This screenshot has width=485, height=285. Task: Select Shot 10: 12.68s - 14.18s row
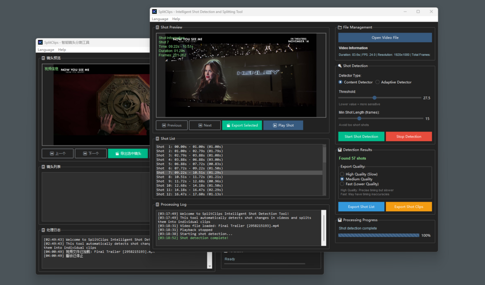point(239,186)
